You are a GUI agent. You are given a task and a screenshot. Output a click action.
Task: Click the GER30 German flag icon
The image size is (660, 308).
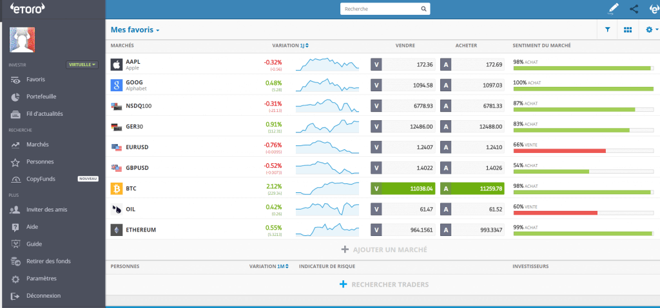[116, 127]
